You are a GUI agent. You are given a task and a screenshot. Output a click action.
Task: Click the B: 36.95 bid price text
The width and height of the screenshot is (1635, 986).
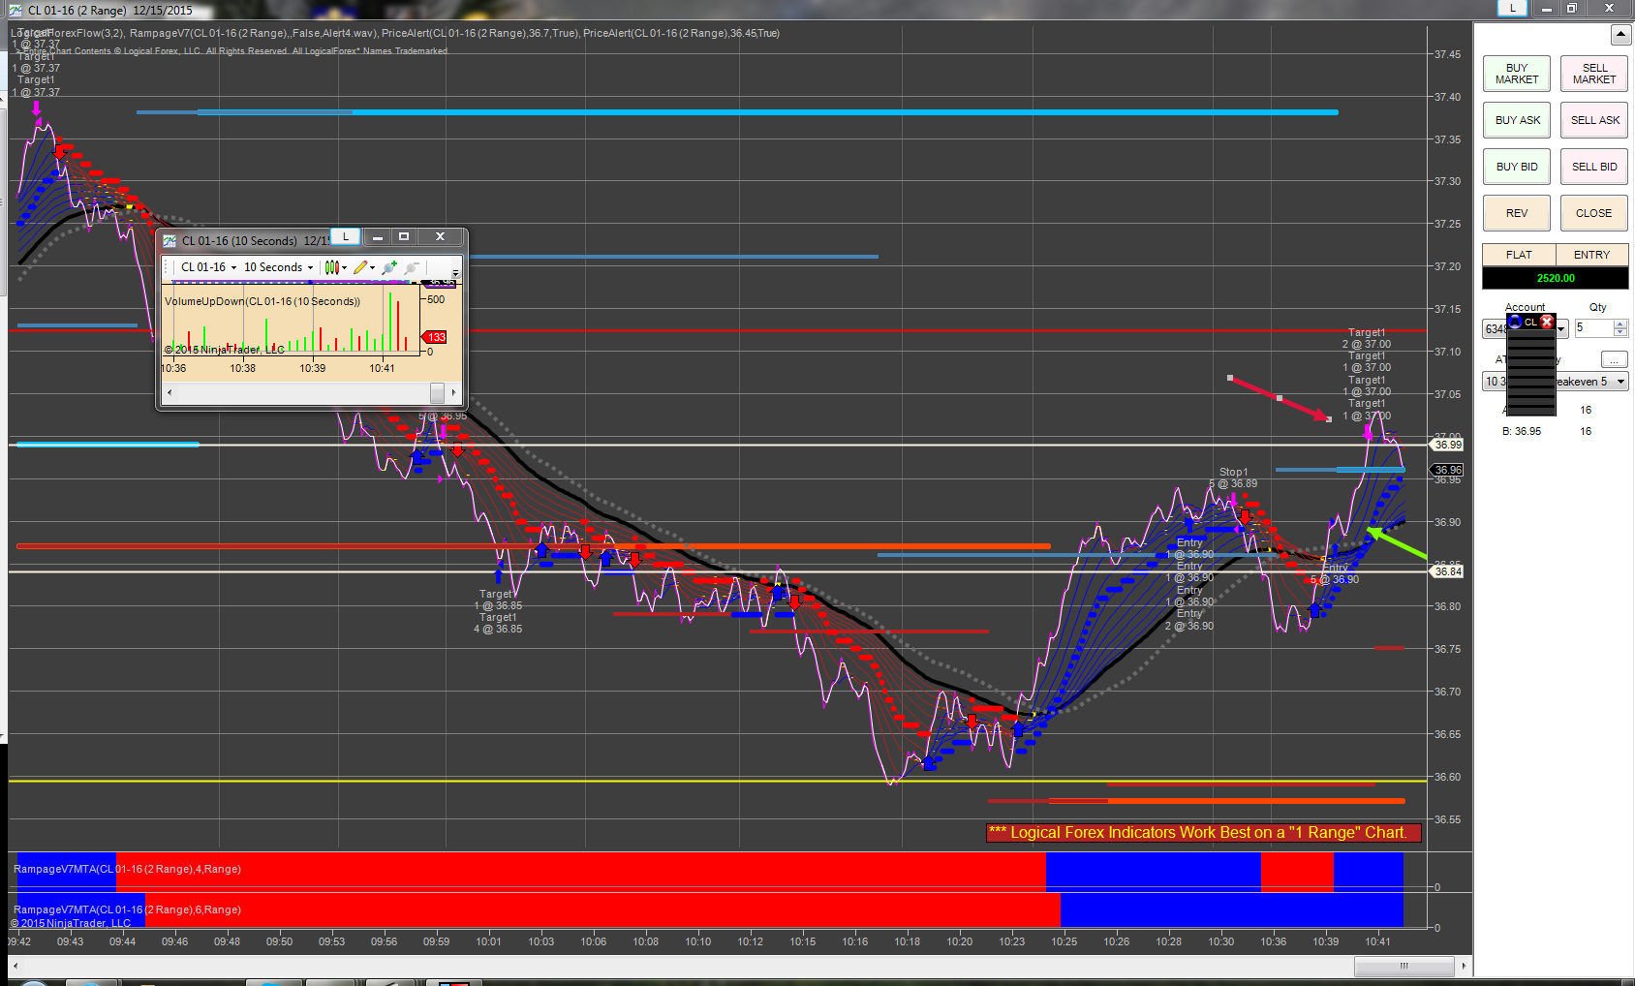tap(1521, 431)
